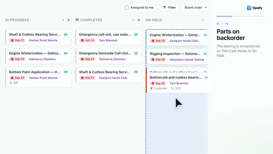273x154 pixels.
Task: Click DR avatar on Shaft & Cutless Sep 27 card
Action: tap(136, 72)
